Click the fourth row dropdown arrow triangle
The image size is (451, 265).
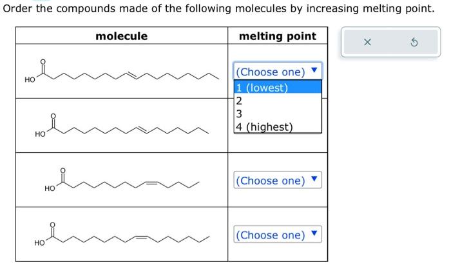[x=314, y=233]
